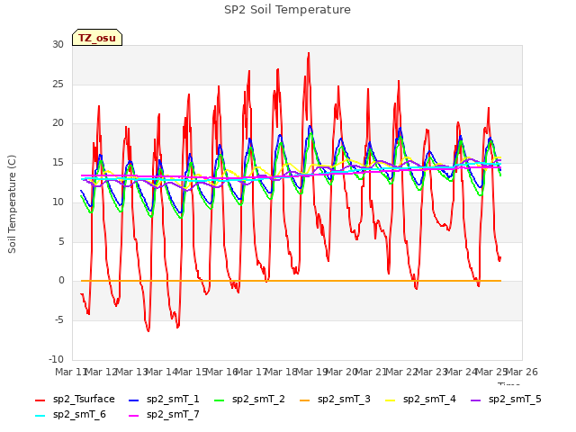Click the Soil Temperature (C) axis label

coord(12,204)
